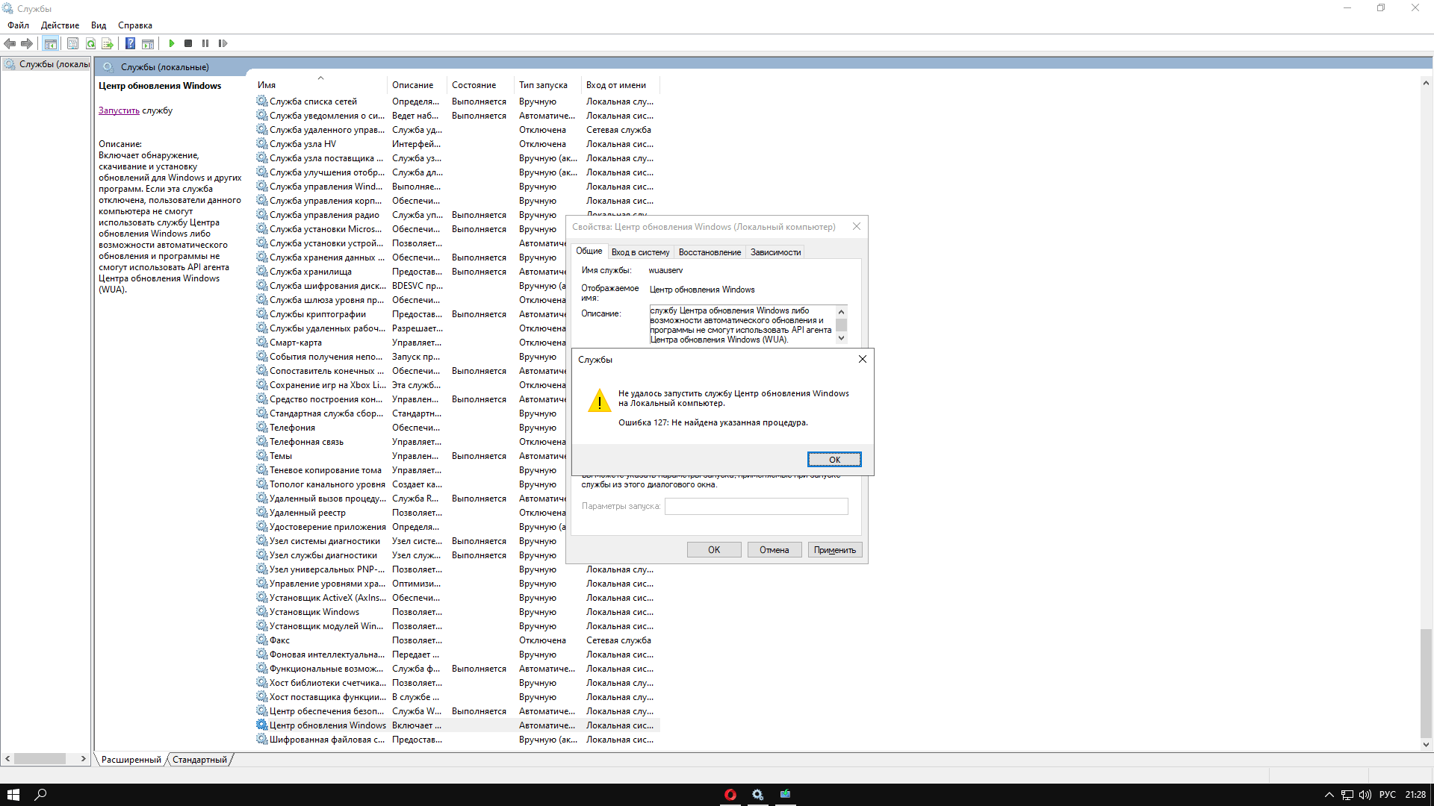Click Применить in the properties dialog
The height and width of the screenshot is (806, 1434).
(x=835, y=550)
